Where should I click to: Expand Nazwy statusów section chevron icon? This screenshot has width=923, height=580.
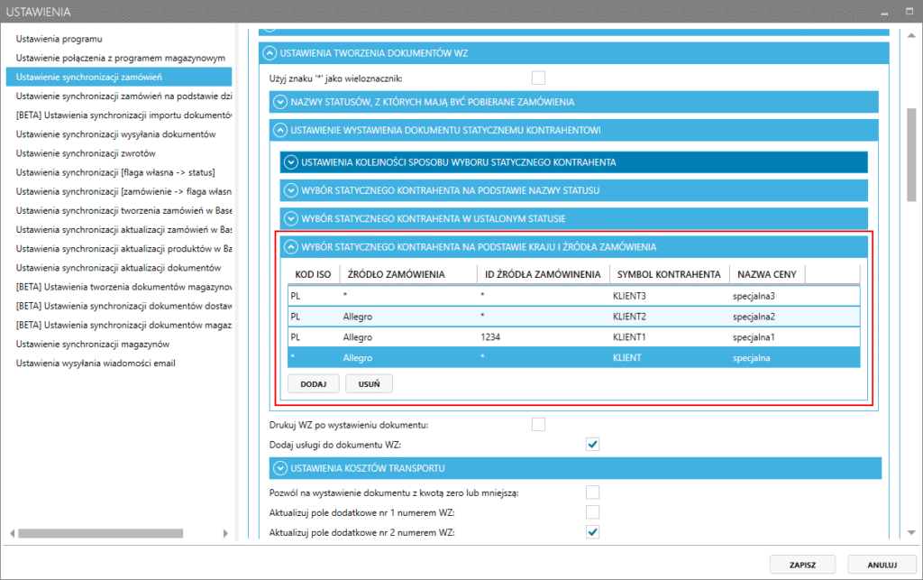coord(280,102)
